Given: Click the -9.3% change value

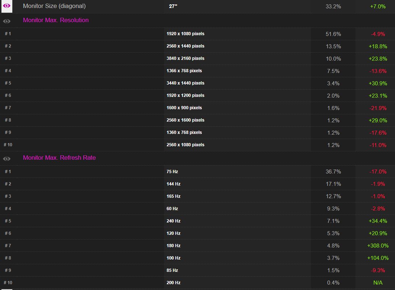Looking at the screenshot, I should point(378,271).
